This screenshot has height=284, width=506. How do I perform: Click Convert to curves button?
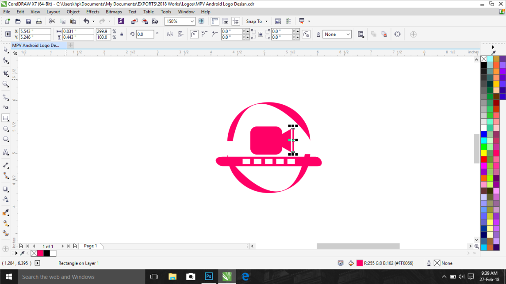[x=397, y=34]
